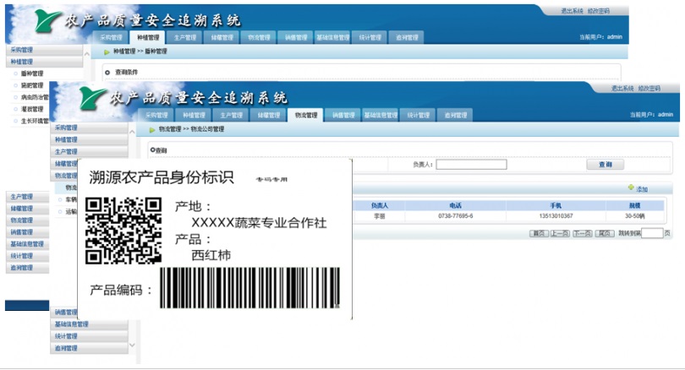Open 储藏管理 tab in front window
Screen dimensions: 685x370
[x=269, y=115]
